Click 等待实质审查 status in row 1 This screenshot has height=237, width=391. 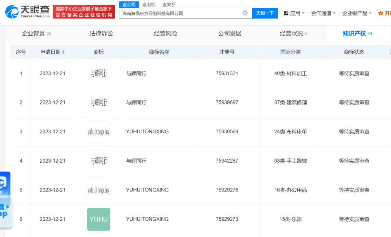pos(354,74)
